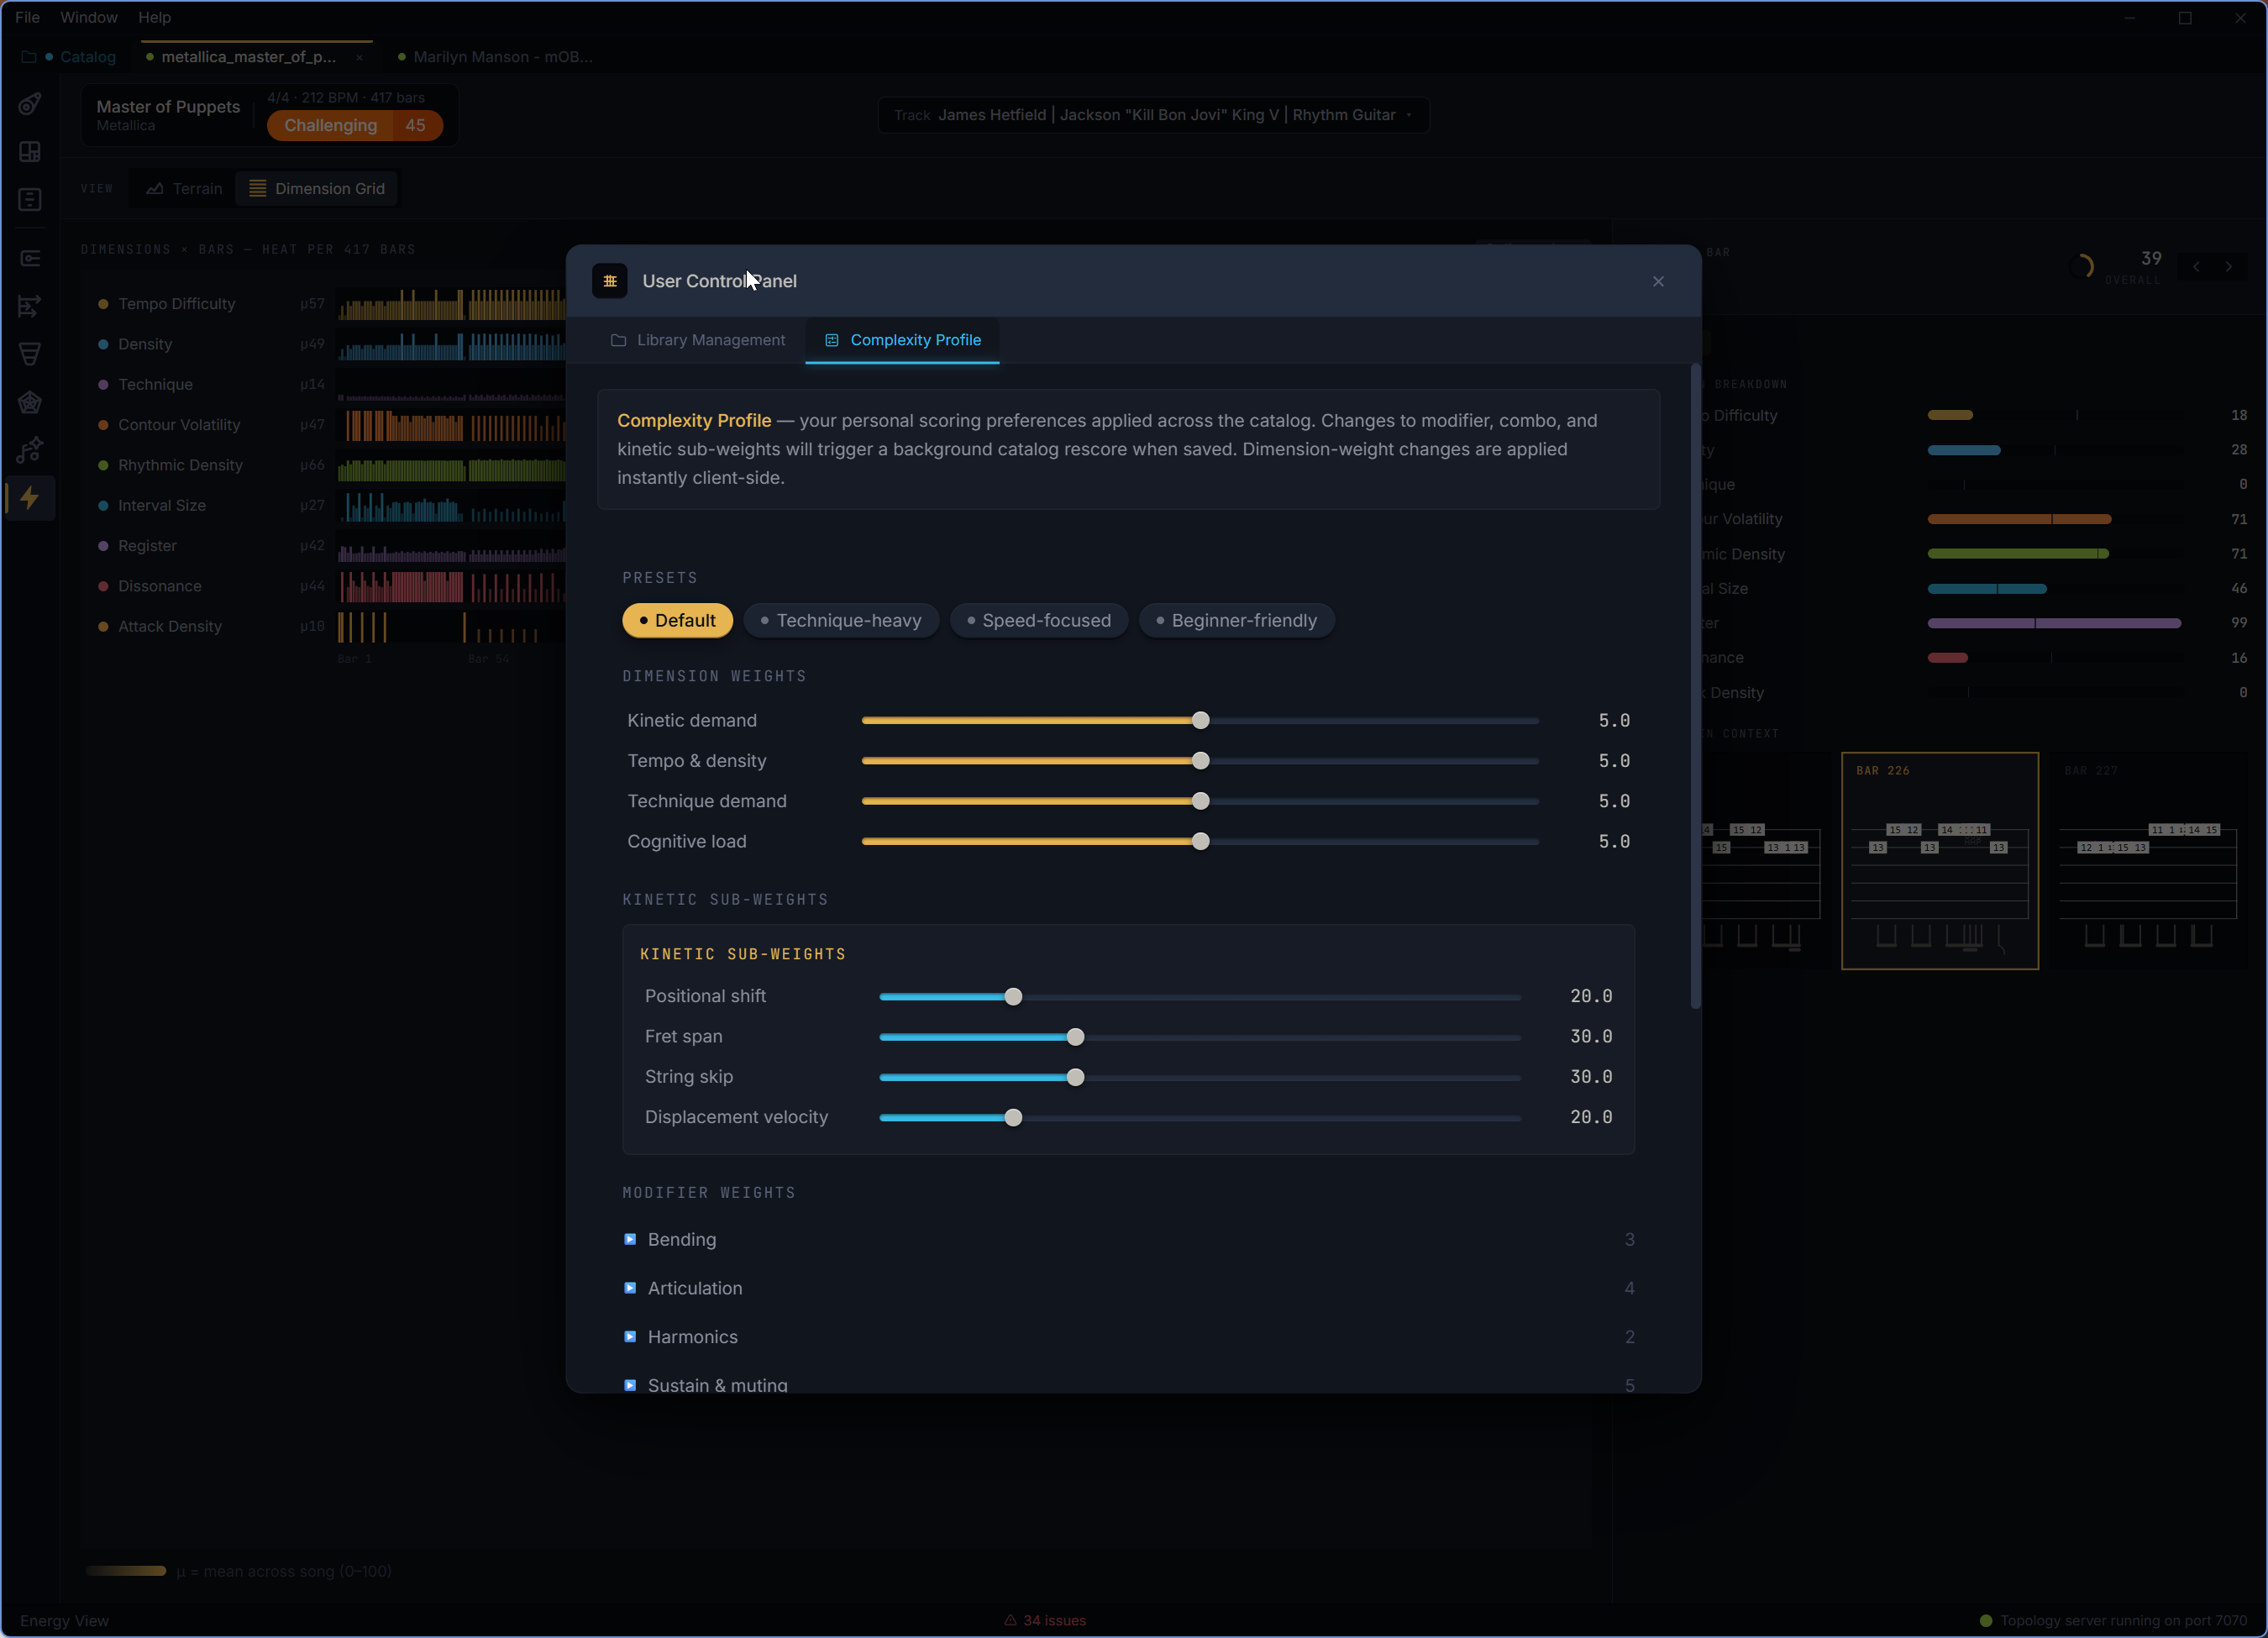Screen dimensions: 2268x1638
Task: Click the Challenging 45 difficulty badge
Action: tap(355, 125)
